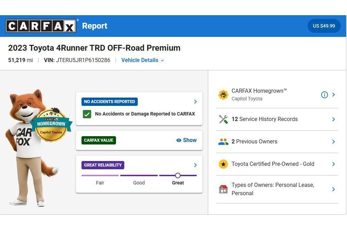Click No Accidents or Damage Reported text
This screenshot has height=231, width=347.
(145, 114)
